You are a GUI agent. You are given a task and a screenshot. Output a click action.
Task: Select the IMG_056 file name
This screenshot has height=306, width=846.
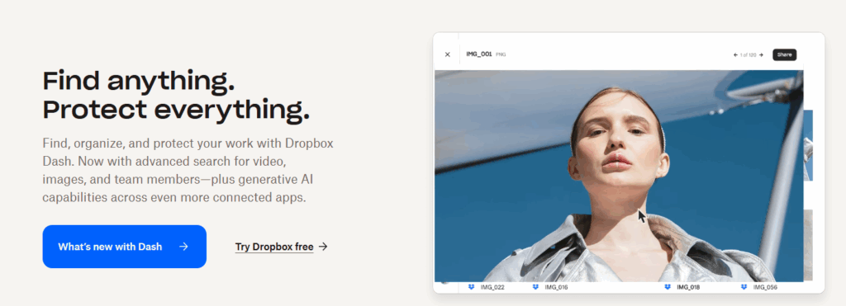[x=766, y=287]
